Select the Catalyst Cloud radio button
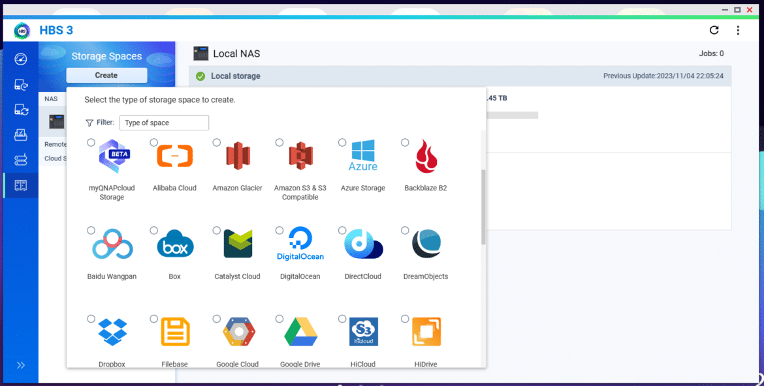764x386 pixels. 217,231
